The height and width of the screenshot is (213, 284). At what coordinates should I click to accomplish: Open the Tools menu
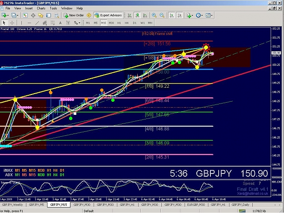(x=53, y=8)
